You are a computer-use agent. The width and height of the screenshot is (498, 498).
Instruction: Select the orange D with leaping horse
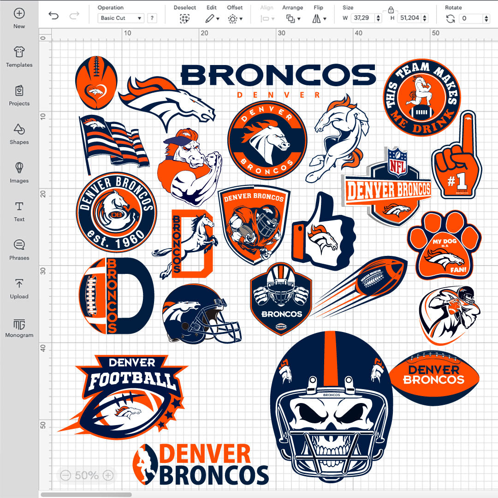(x=185, y=244)
